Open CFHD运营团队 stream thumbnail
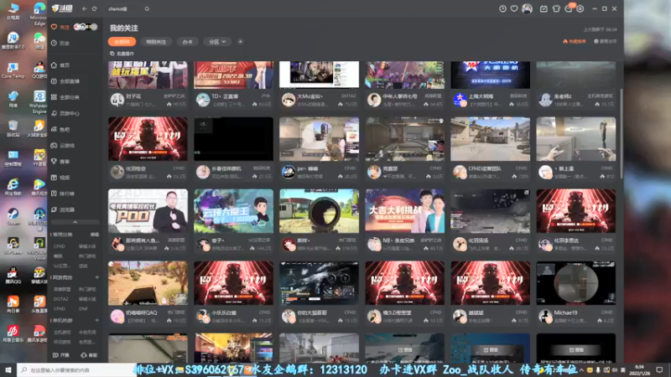The image size is (671, 377). click(x=490, y=139)
